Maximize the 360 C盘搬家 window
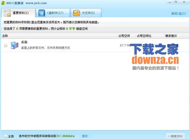The width and height of the screenshot is (190, 139). [x=176, y=2]
